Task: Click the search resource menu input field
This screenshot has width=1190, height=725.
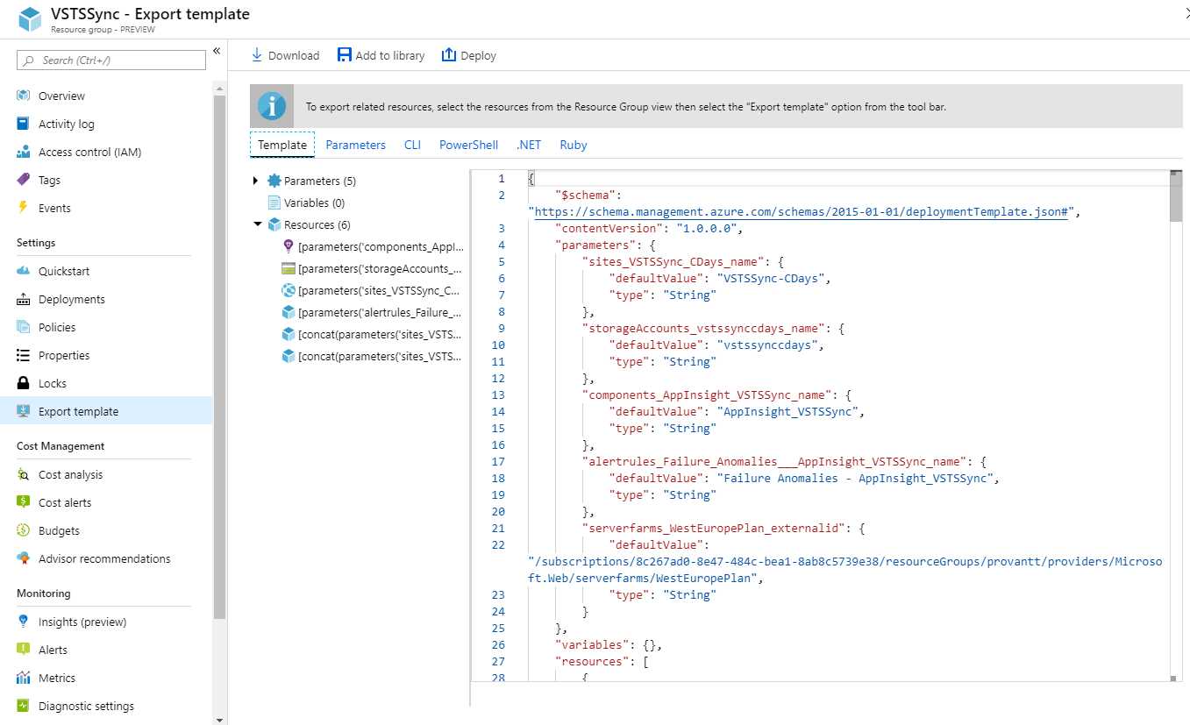Action: point(110,60)
